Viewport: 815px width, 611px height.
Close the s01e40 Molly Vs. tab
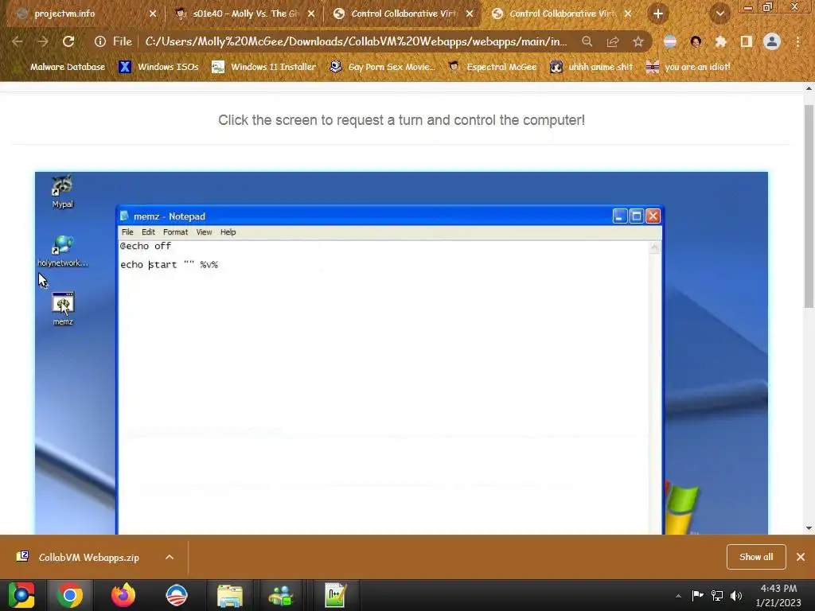pyautogui.click(x=311, y=14)
